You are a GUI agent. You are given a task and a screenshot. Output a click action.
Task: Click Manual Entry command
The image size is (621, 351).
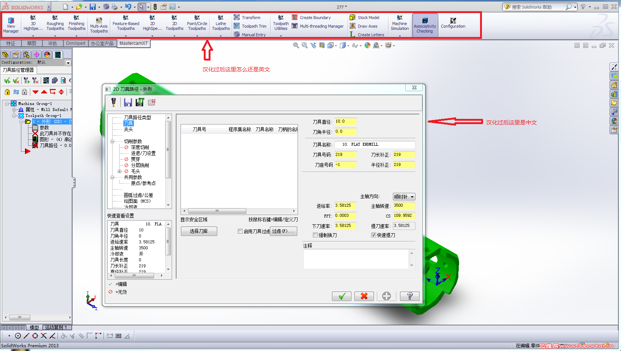(250, 35)
